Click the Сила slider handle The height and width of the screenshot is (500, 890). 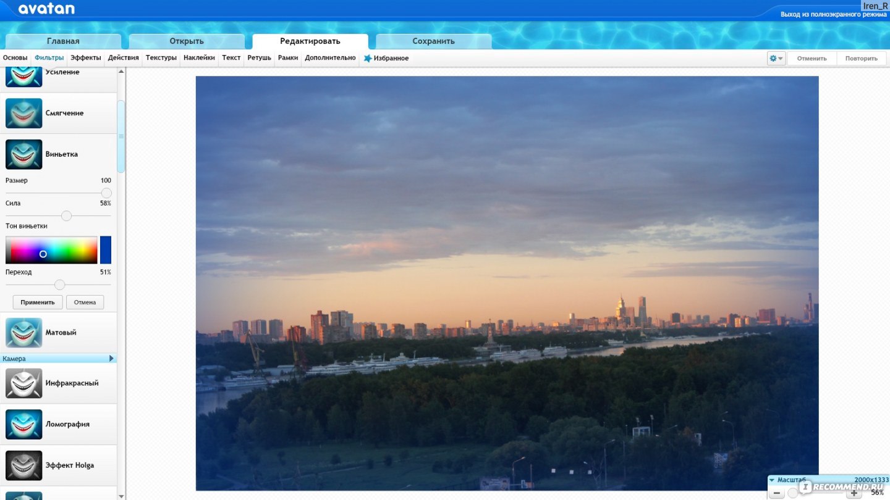tap(66, 215)
